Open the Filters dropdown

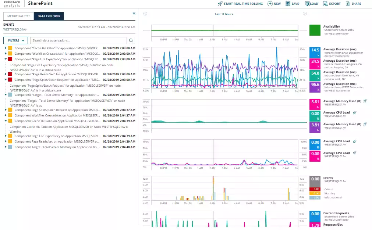click(x=16, y=40)
